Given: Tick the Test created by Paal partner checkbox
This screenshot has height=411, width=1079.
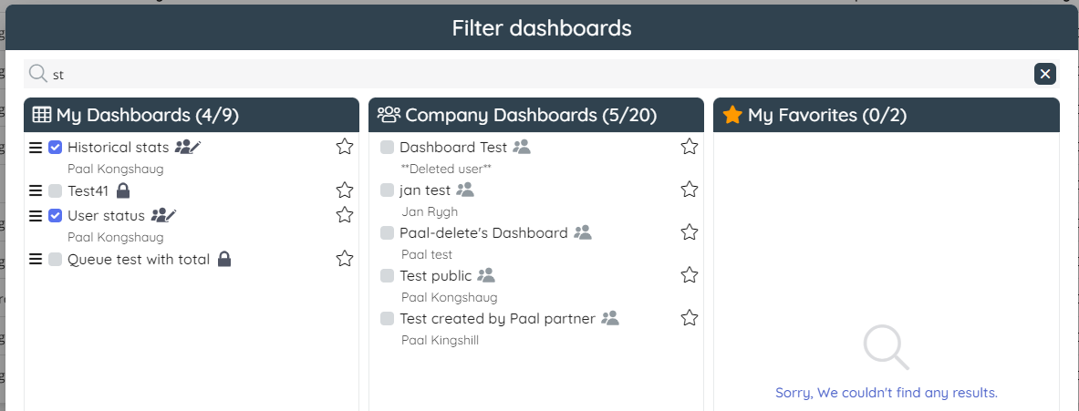Looking at the screenshot, I should [388, 319].
